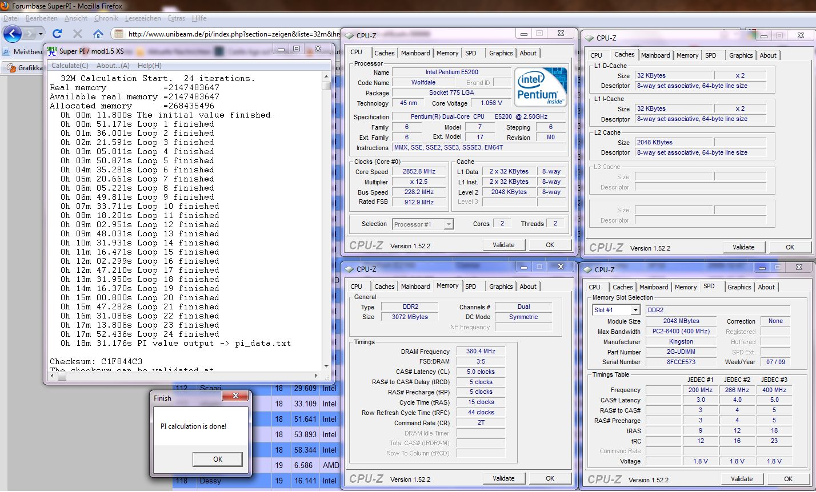This screenshot has width=816, height=492.
Task: Open the Hilfe menu
Action: [x=199, y=18]
